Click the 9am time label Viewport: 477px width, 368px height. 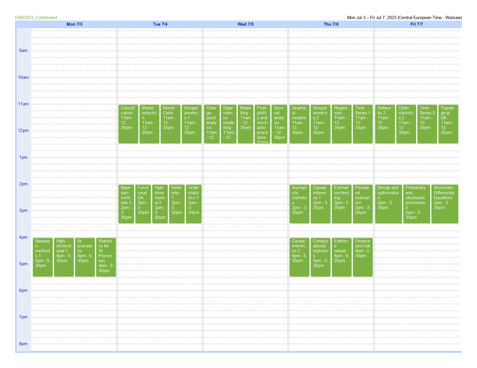pyautogui.click(x=23, y=51)
